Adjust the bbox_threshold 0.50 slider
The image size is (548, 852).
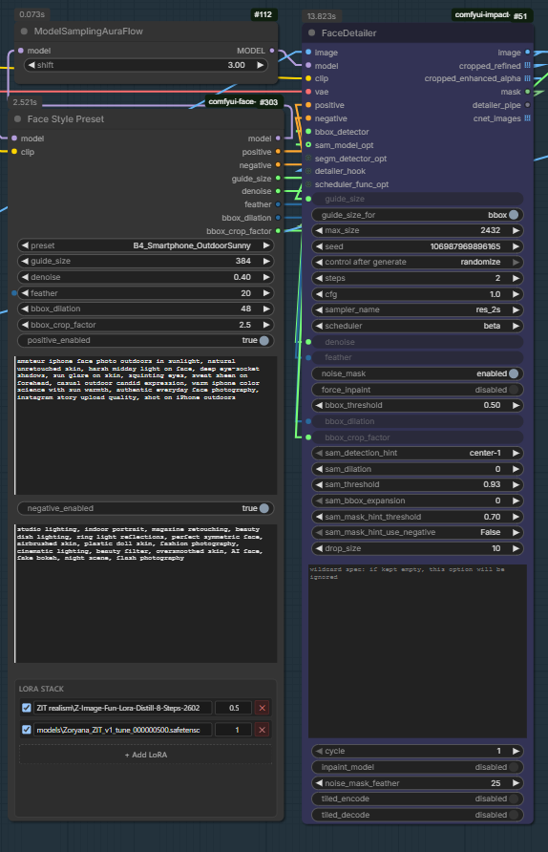click(417, 405)
